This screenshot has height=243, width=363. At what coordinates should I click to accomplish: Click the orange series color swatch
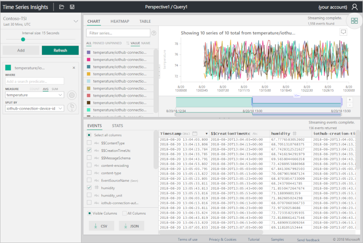(88, 74)
